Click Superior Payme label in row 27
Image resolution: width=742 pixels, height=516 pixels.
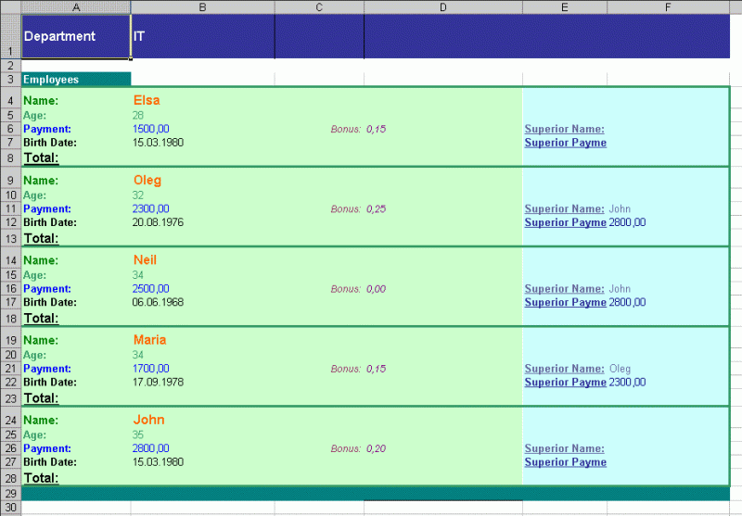[x=566, y=462]
